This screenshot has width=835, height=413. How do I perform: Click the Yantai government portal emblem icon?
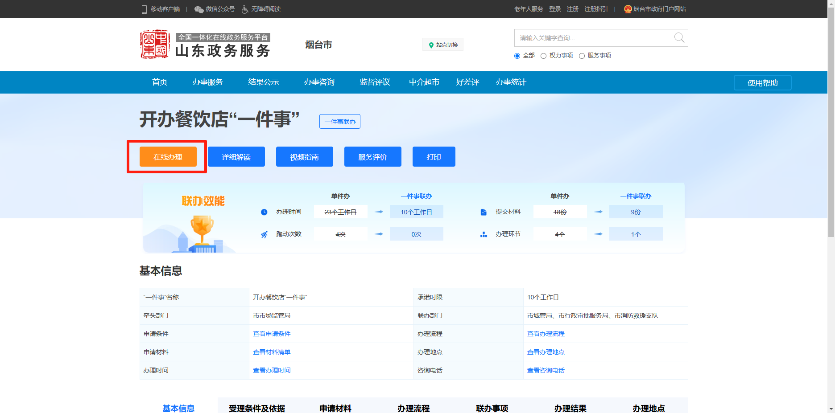(628, 9)
